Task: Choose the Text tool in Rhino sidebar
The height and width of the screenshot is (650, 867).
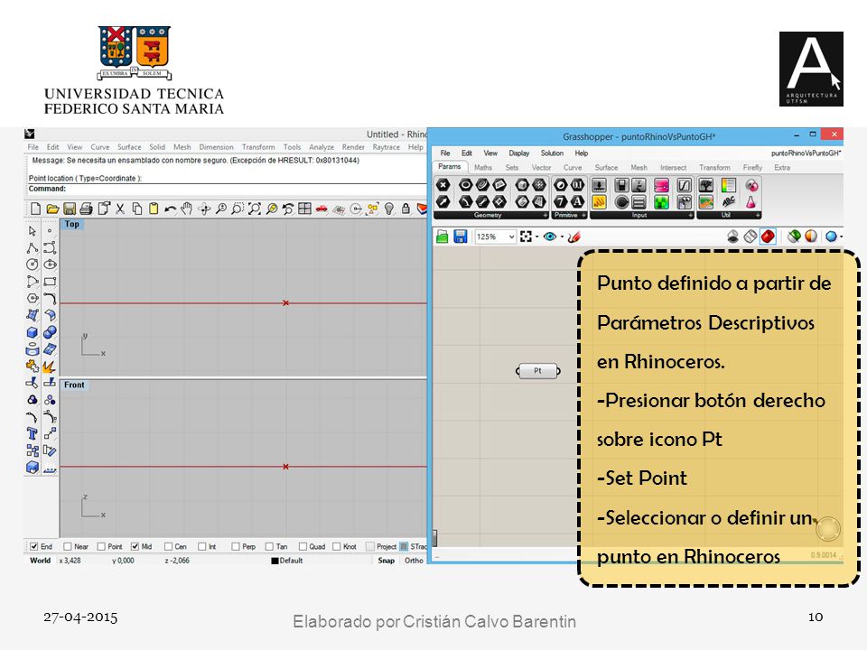Action: [33, 434]
